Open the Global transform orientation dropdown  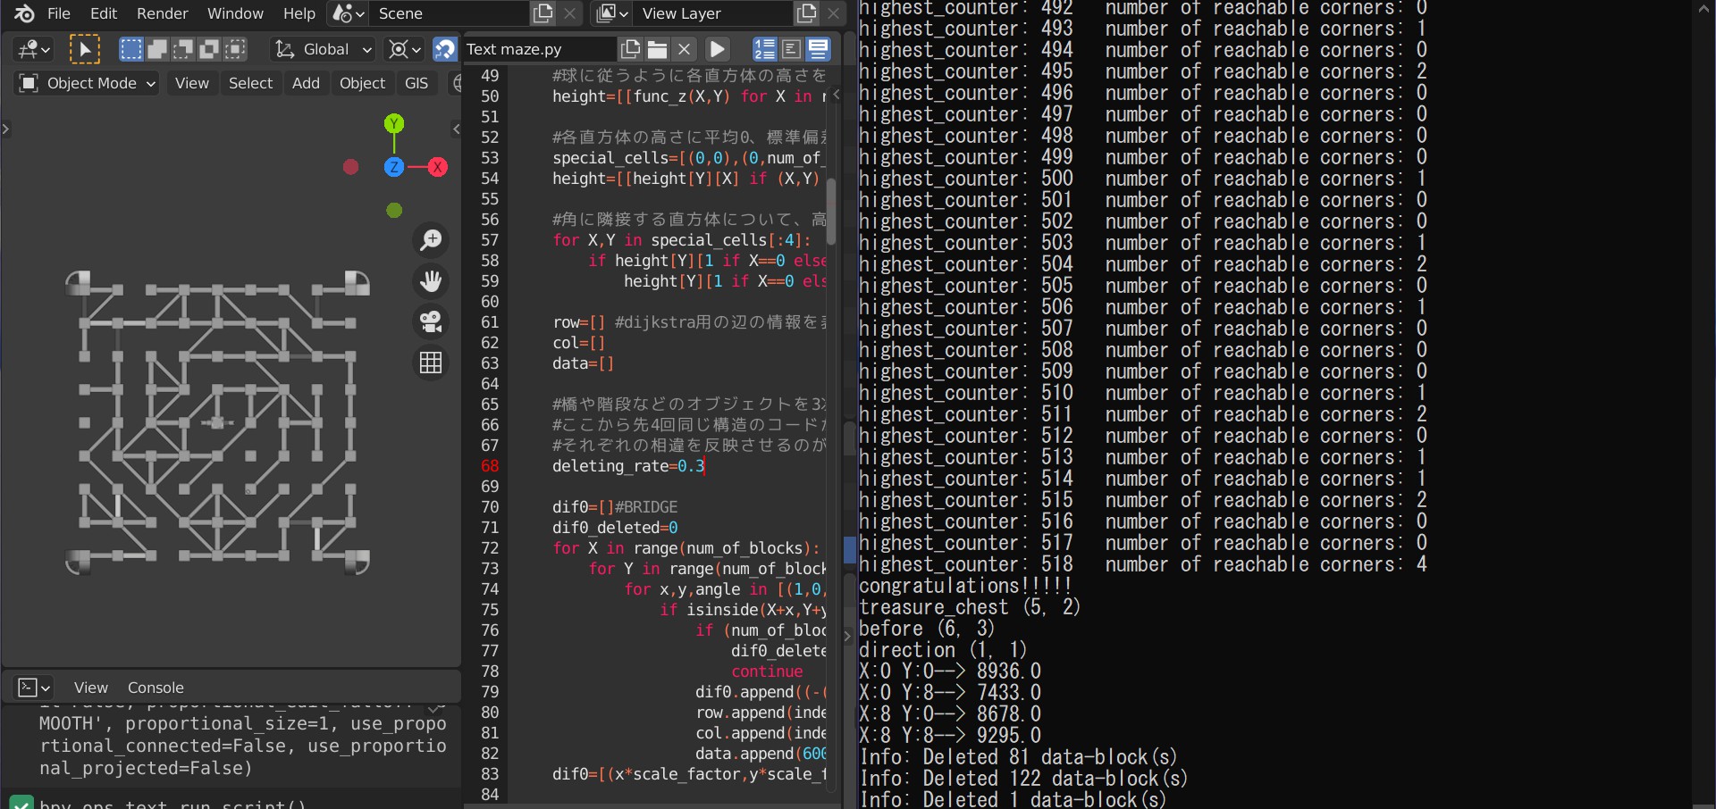[324, 49]
